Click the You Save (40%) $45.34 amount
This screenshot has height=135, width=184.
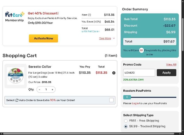point(109,22)
